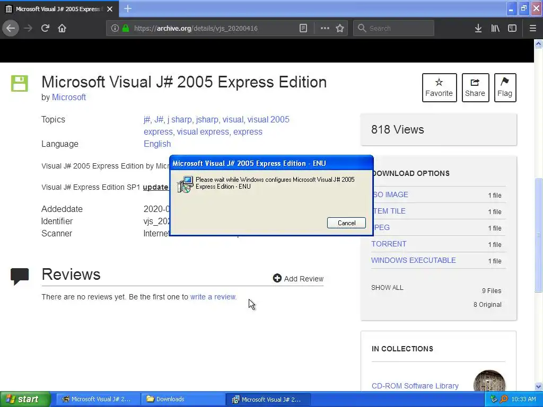Go back with the browser back arrow

pos(11,28)
